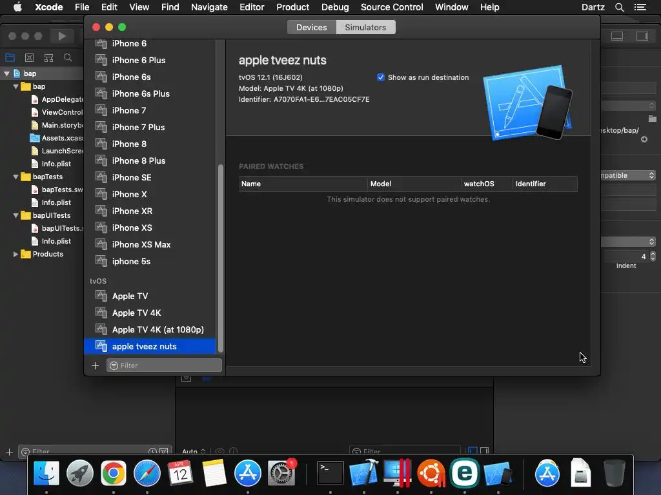Collapse the bap project root
Viewport: 661px width, 495px height.
pos(6,73)
